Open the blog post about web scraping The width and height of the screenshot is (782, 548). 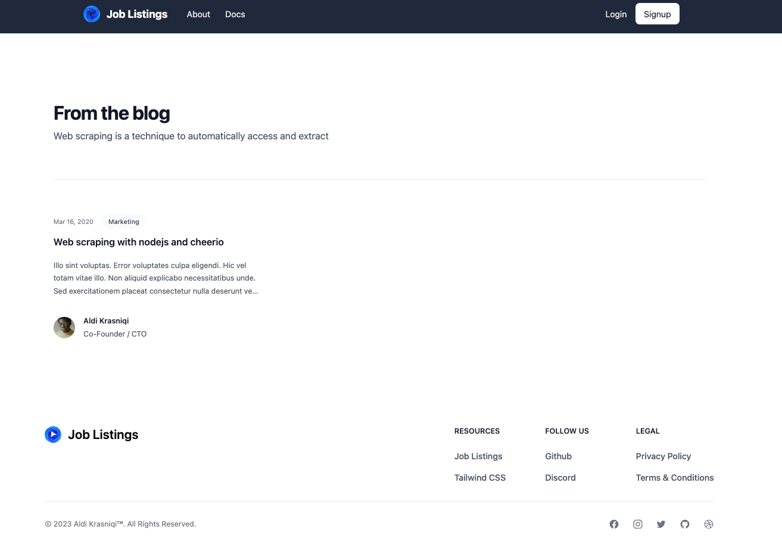click(138, 242)
